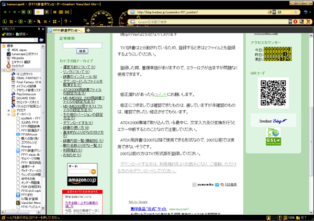Viewport: 314px width, 221px height.
Task: Go forward with the green right arrow
Action: [x=15, y=12]
